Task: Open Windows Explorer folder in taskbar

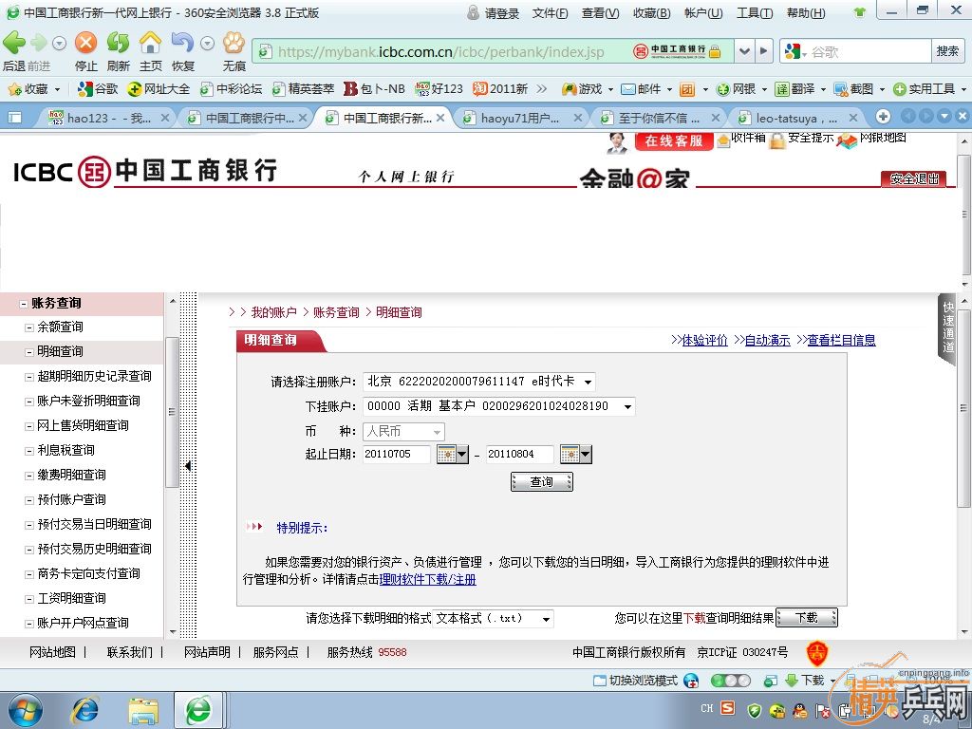Action: pyautogui.click(x=143, y=710)
